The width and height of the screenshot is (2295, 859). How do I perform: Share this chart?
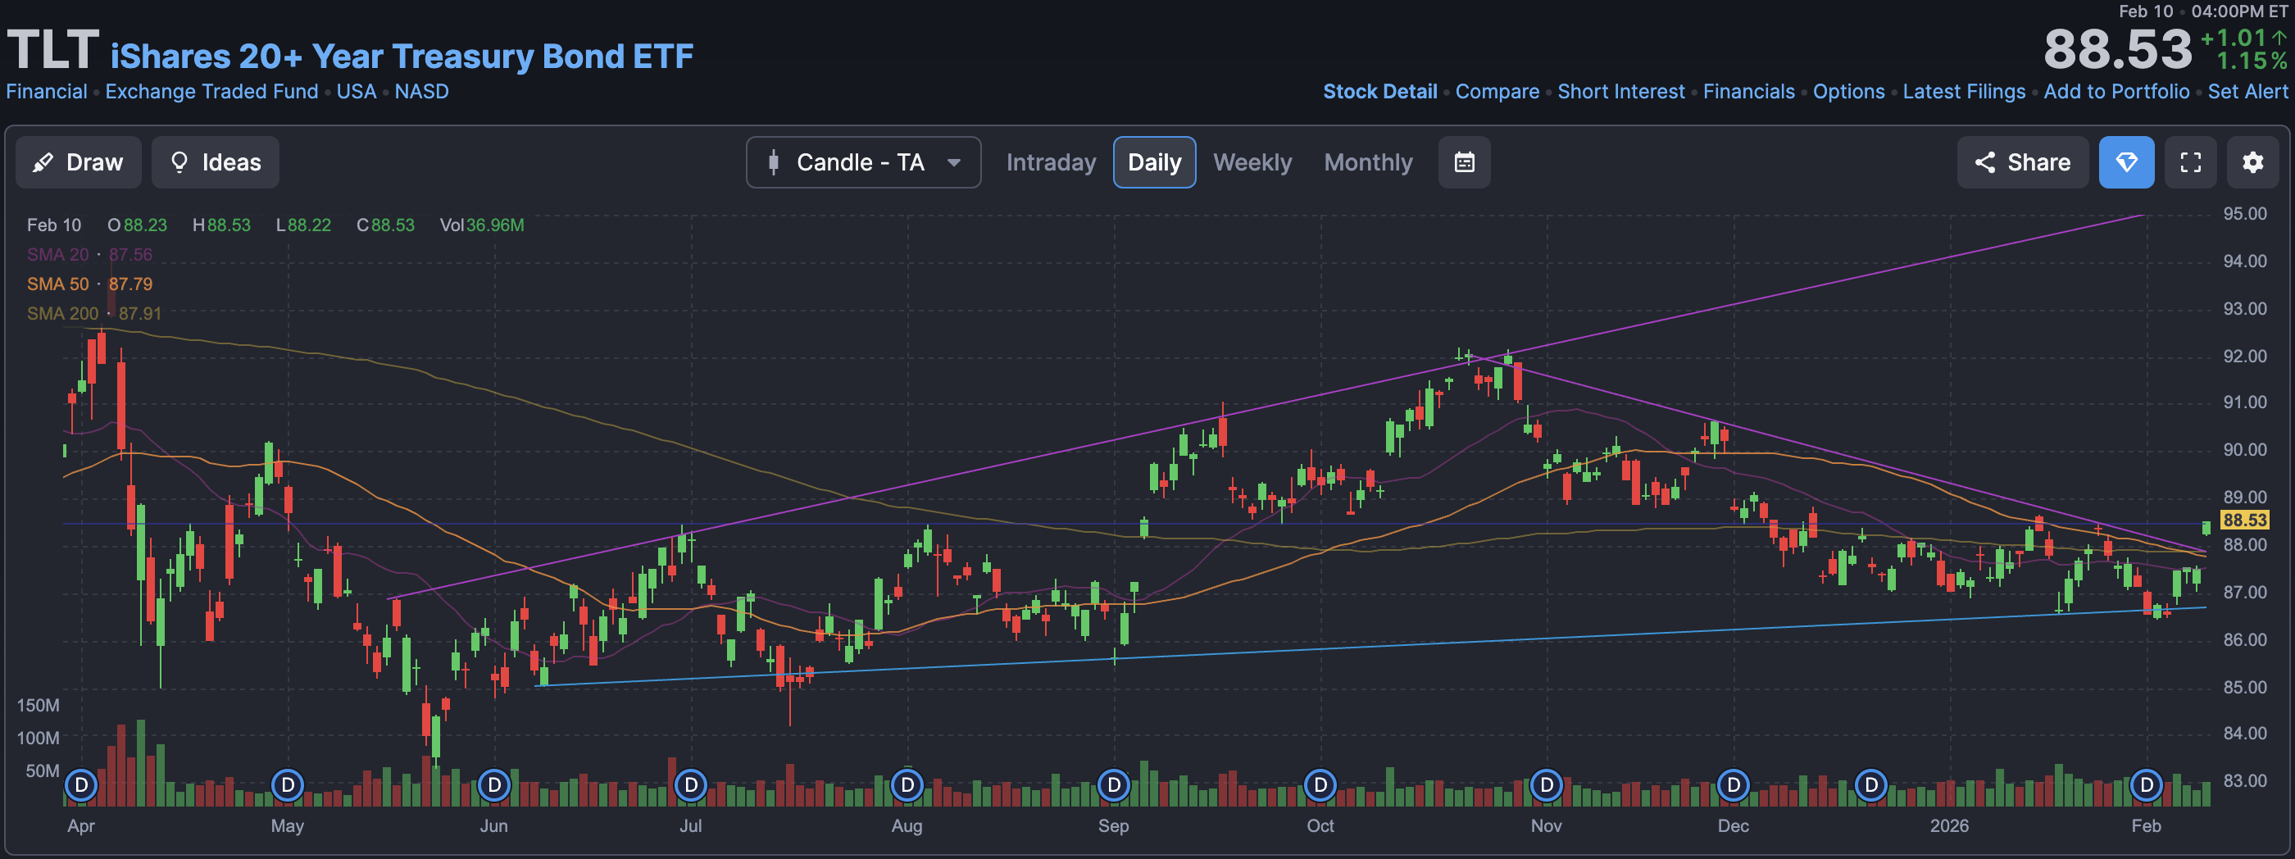(x=2021, y=162)
